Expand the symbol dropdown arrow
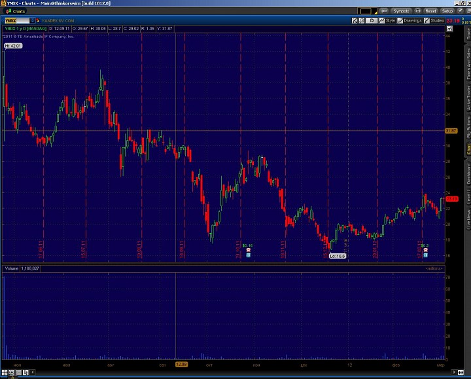 [x=32, y=20]
